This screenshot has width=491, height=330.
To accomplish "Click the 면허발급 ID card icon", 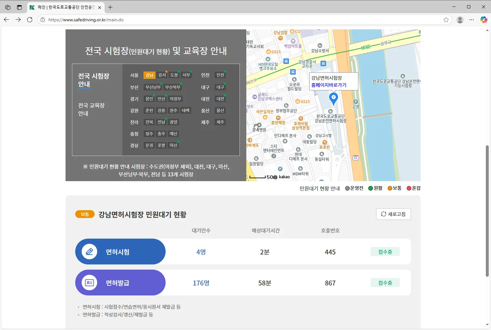I will 89,283.
